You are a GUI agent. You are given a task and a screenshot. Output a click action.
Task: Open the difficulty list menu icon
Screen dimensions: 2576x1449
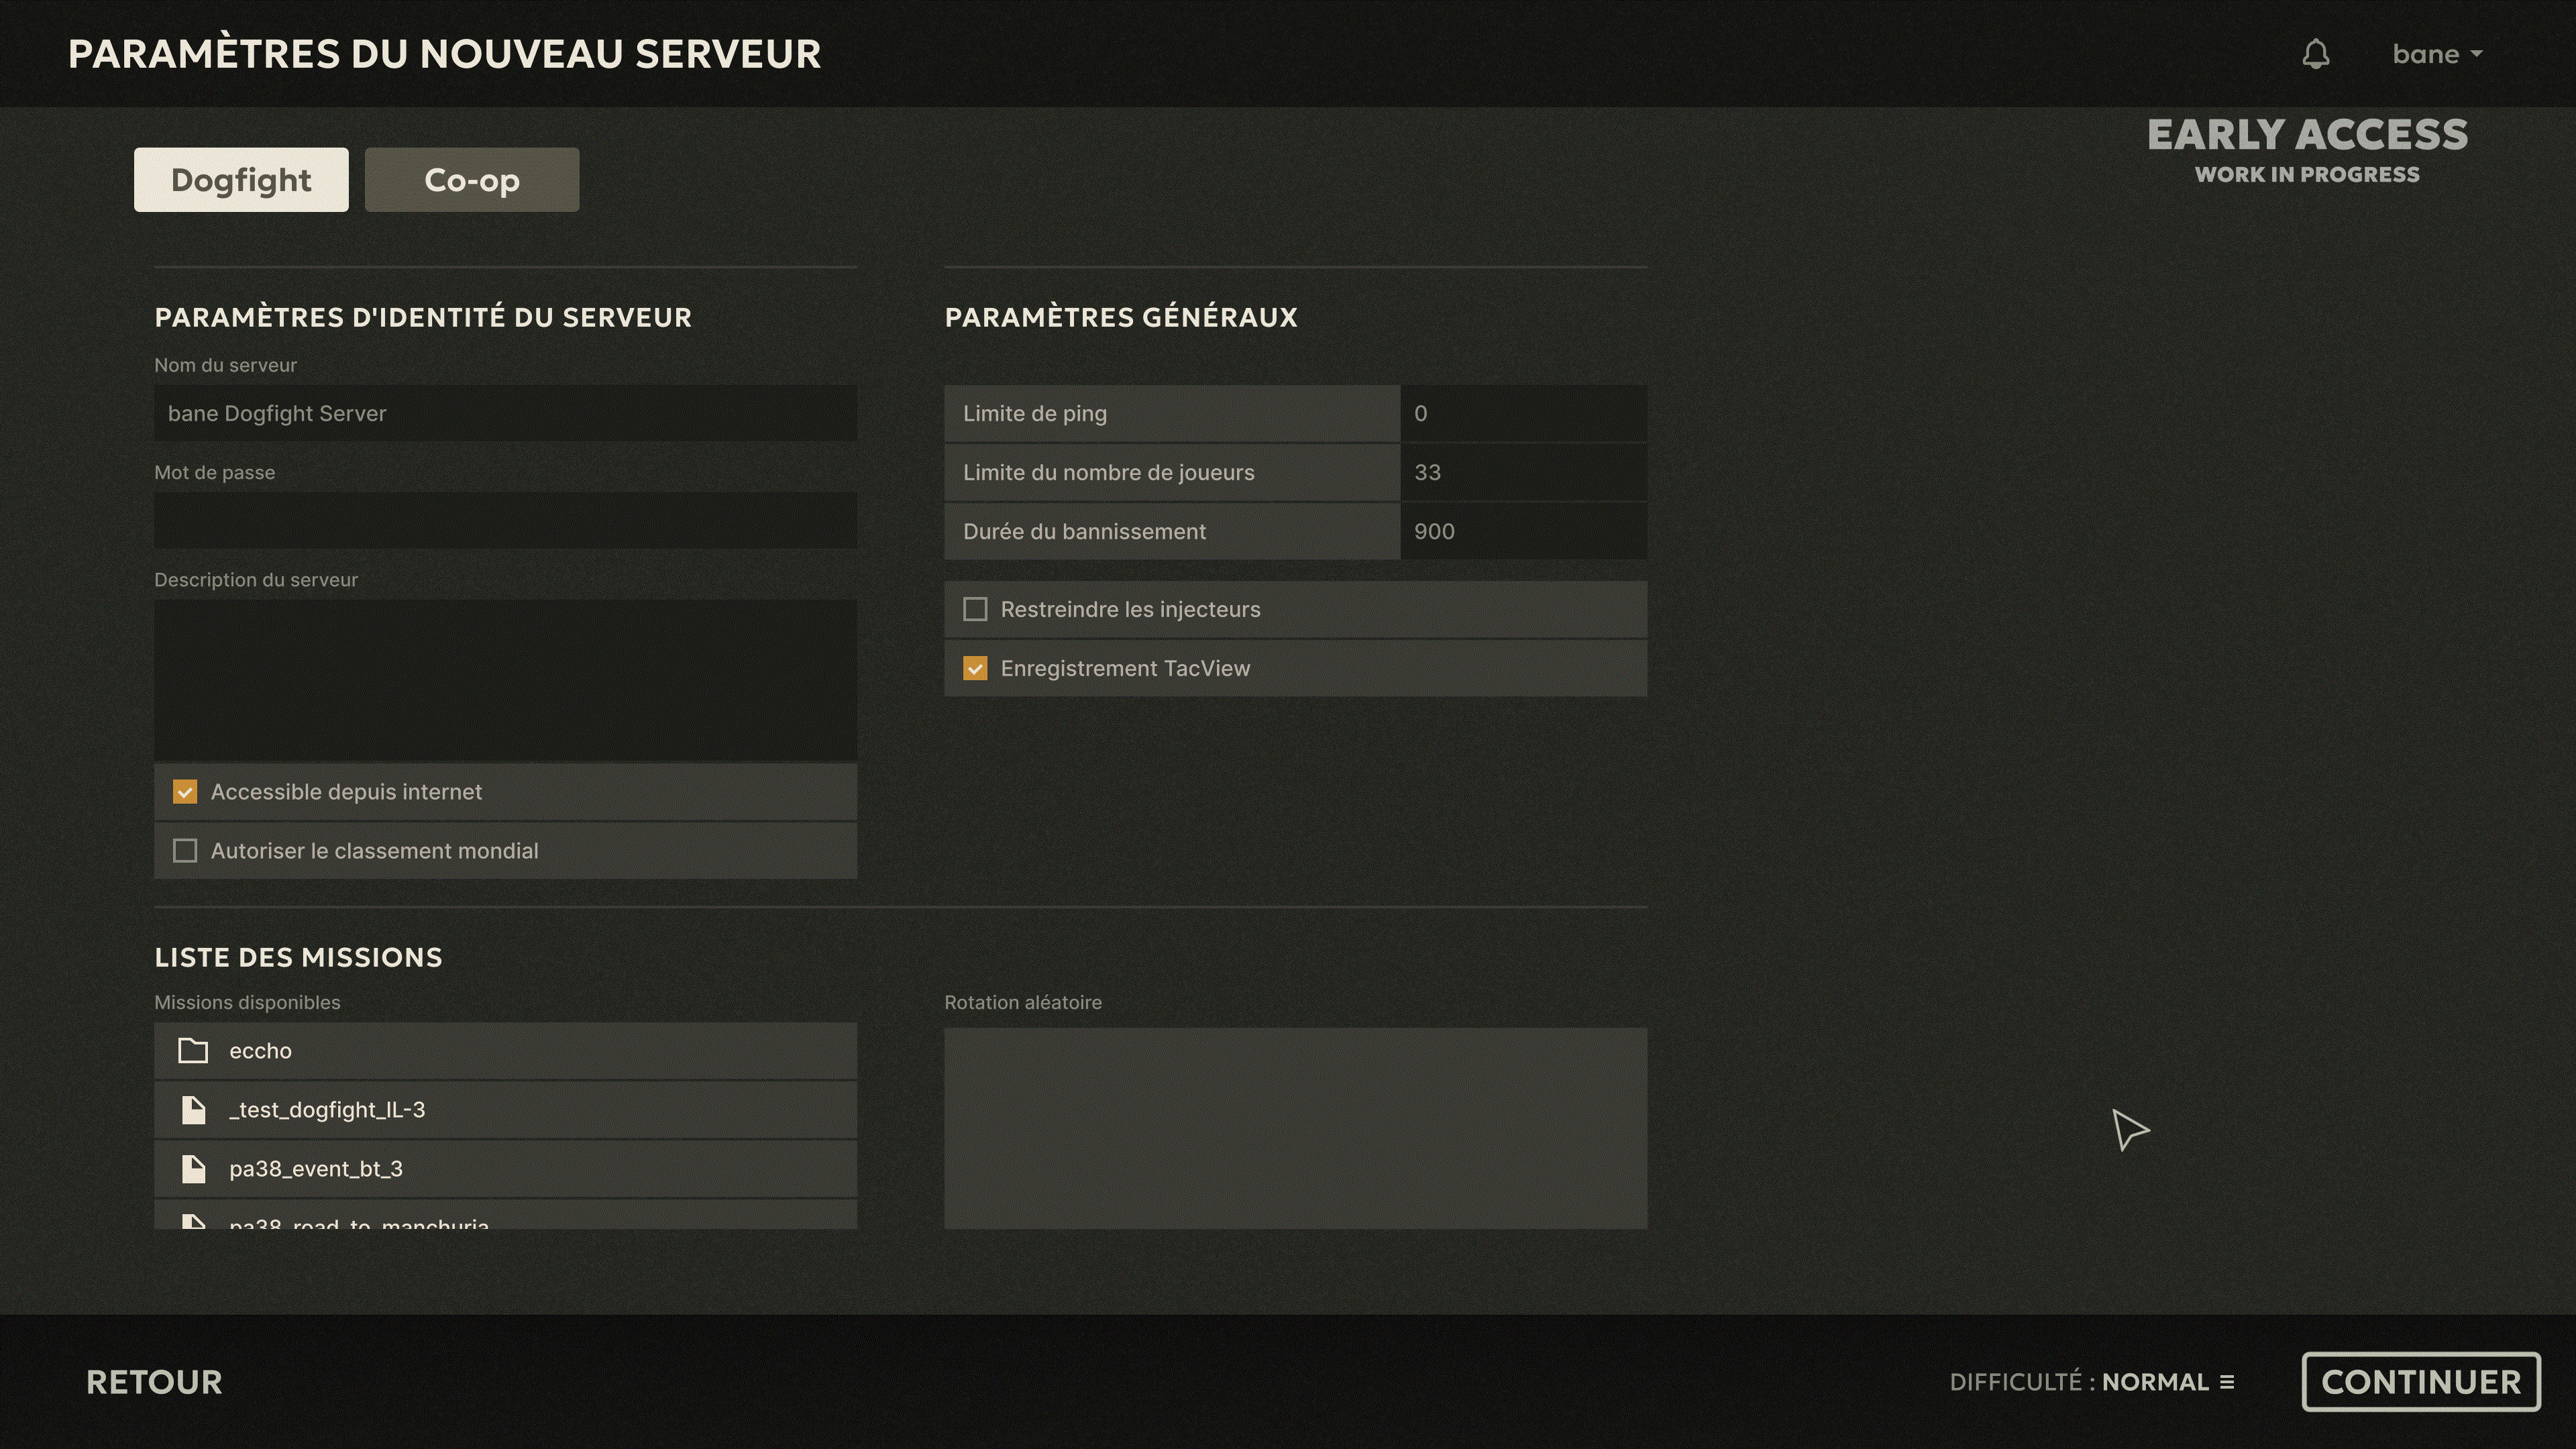coord(2227,1382)
